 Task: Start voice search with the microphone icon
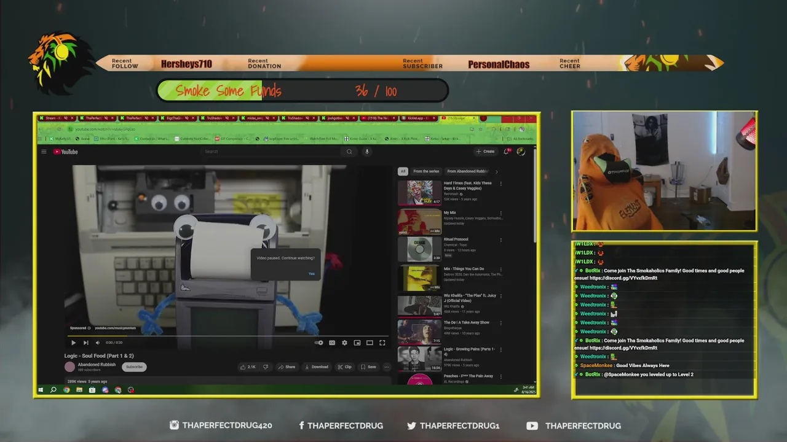click(367, 152)
